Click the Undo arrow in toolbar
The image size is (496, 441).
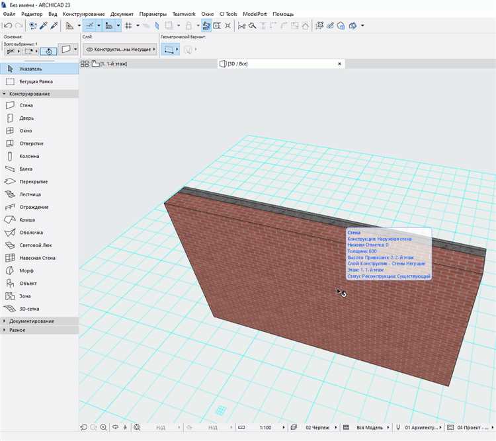(7, 26)
